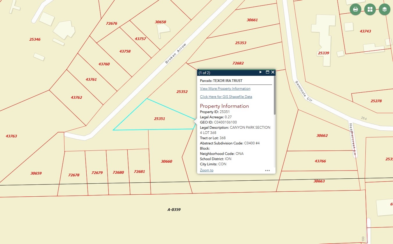The image size is (393, 244).
Task: Click the Broken Arrow street label
Action: click(x=175, y=54)
